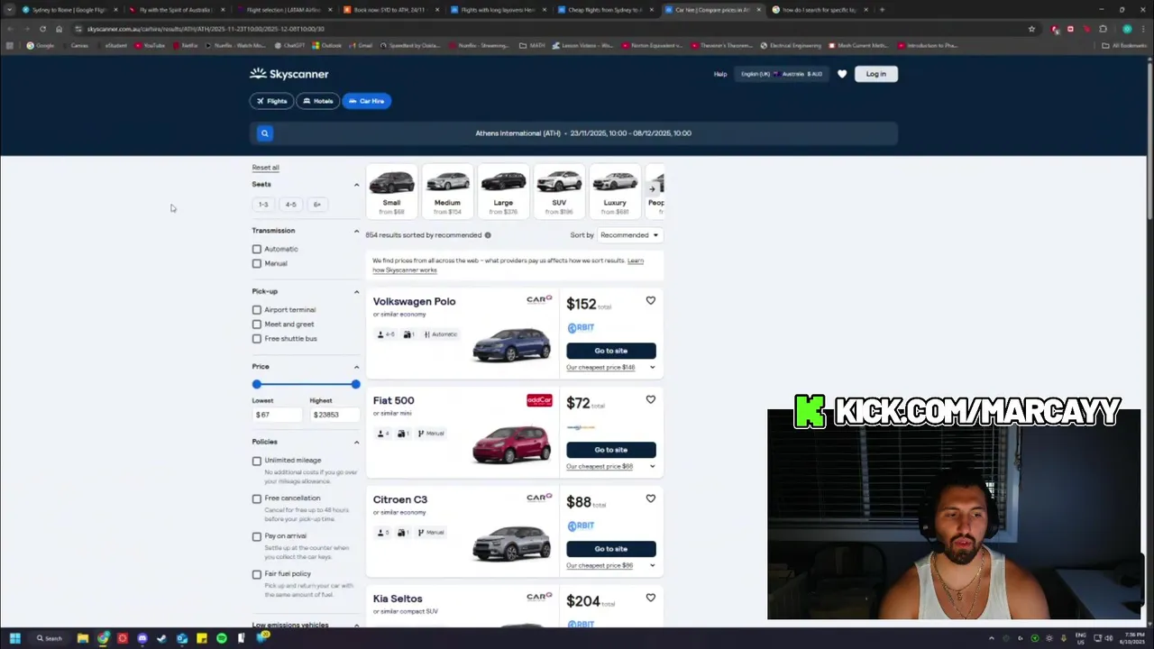Click Go to site for Fiat 500

pyautogui.click(x=610, y=450)
